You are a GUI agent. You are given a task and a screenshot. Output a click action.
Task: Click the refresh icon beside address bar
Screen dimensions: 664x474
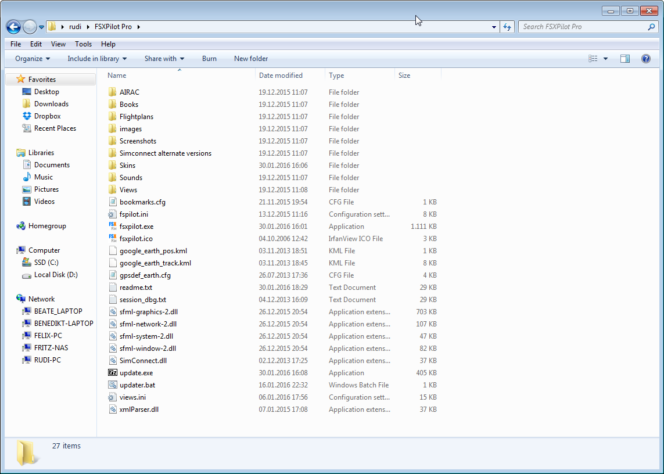(x=507, y=27)
